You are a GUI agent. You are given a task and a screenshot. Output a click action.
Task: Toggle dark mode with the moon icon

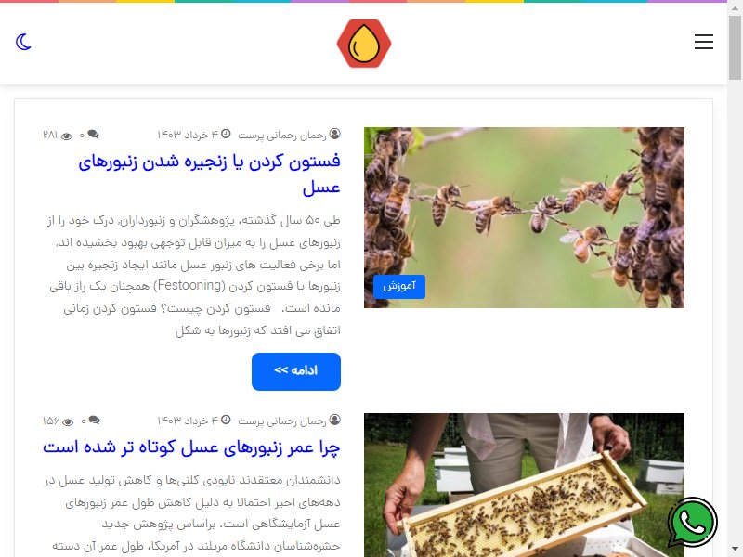(23, 42)
